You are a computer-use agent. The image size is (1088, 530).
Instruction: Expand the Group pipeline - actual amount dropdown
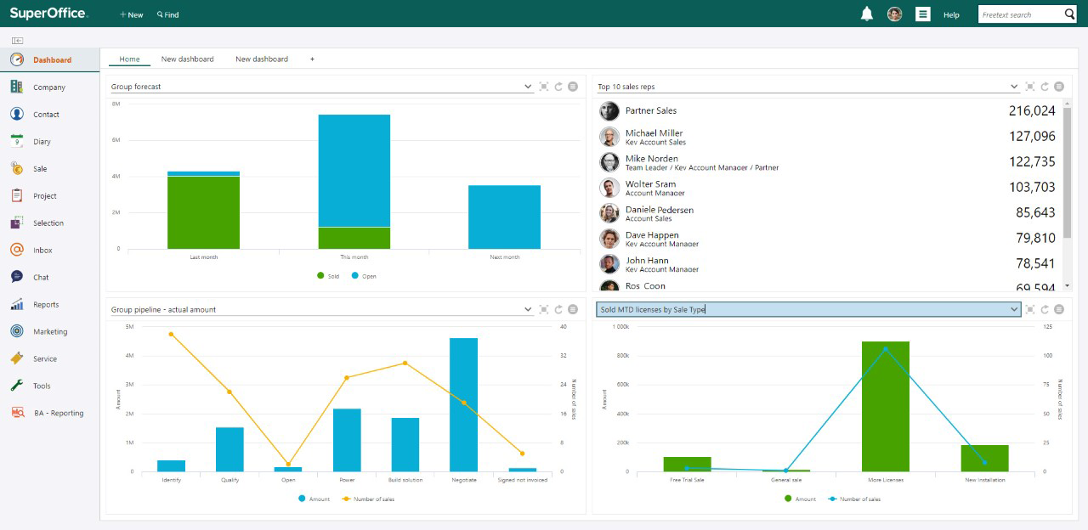click(x=528, y=309)
